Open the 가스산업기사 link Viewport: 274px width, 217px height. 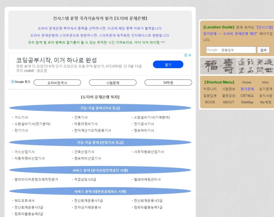point(24,152)
